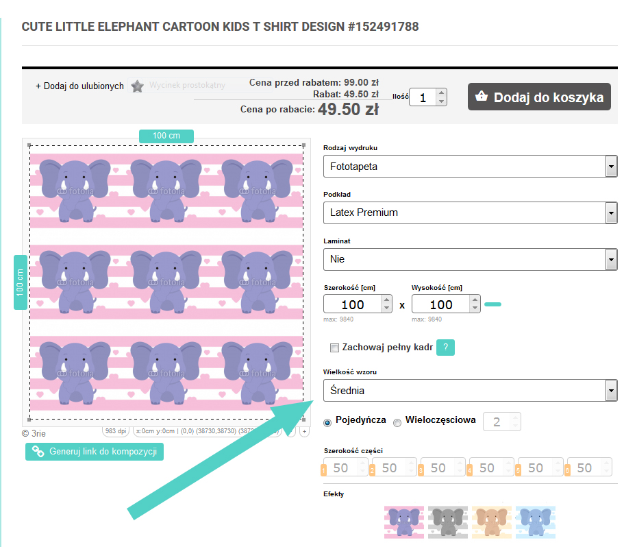Click the basket icon on Dodaj do koszyka
624x547 pixels.
coord(482,96)
